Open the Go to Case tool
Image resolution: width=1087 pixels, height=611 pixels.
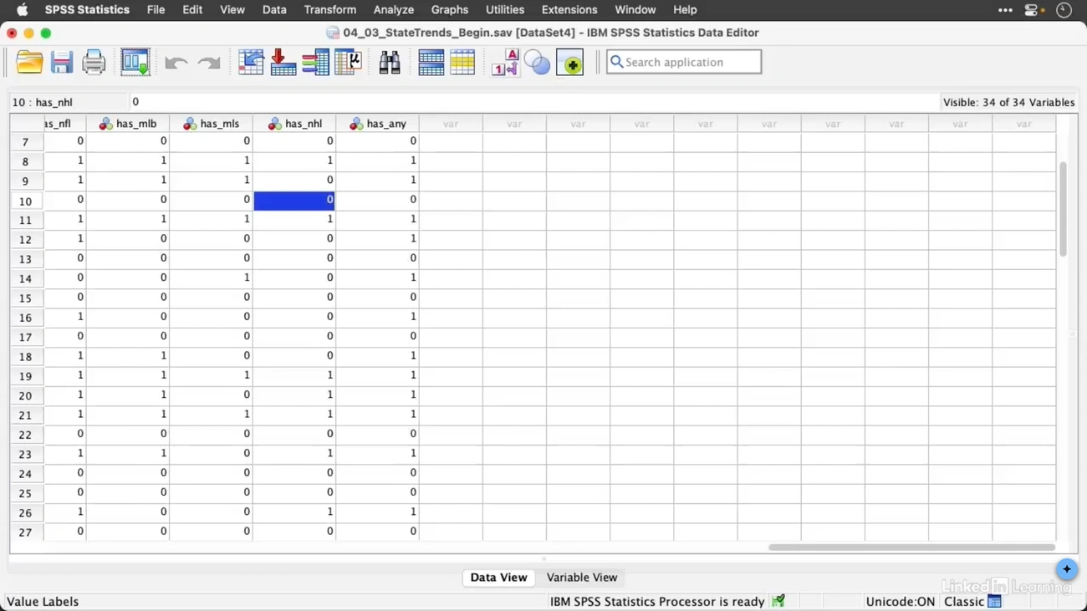251,63
